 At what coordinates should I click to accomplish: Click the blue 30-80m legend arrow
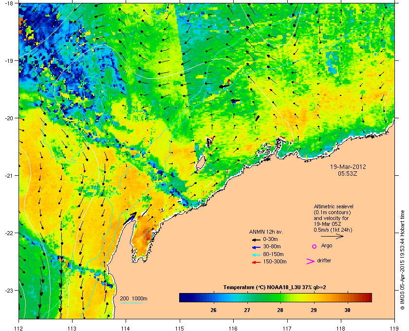256,247
